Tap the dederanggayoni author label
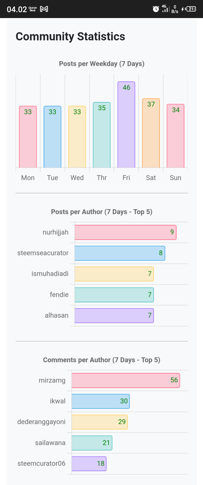Viewport: 203px width, 485px height. (x=41, y=422)
